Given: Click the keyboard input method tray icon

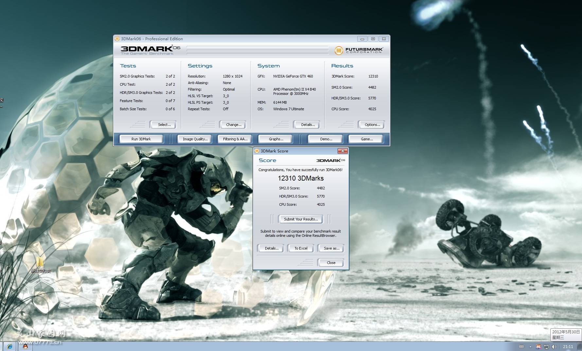Looking at the screenshot, I should [521, 346].
